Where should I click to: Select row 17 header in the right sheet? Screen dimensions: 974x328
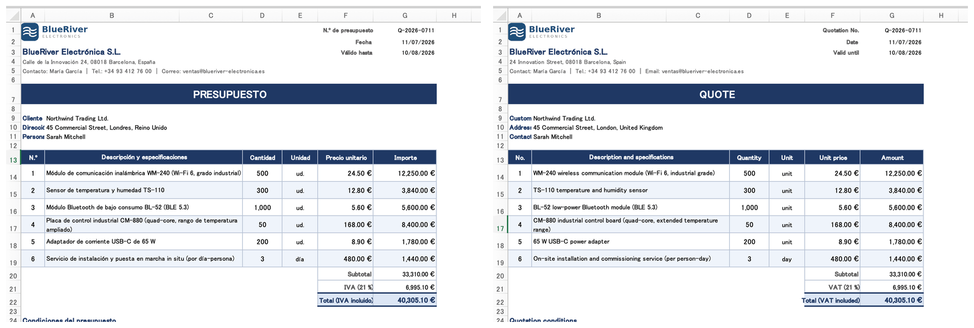(500, 228)
